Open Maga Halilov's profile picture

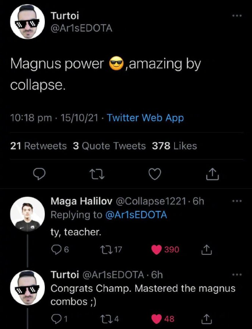coord(27,214)
